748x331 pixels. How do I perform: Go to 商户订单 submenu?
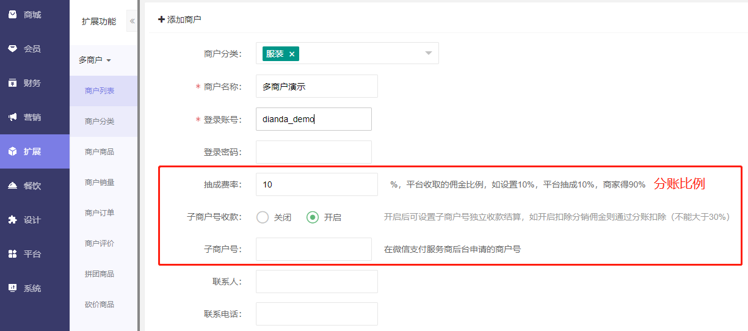[103, 213]
